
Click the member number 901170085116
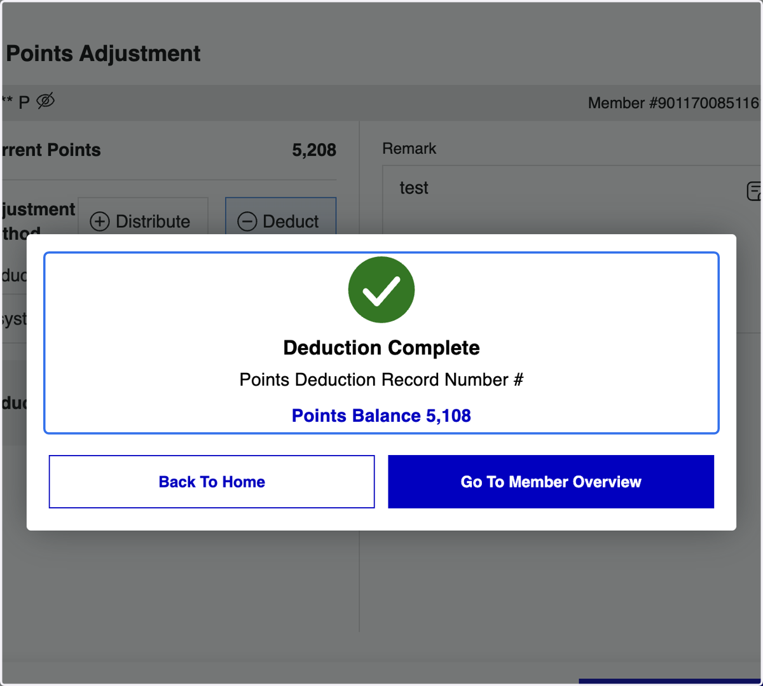(x=673, y=103)
